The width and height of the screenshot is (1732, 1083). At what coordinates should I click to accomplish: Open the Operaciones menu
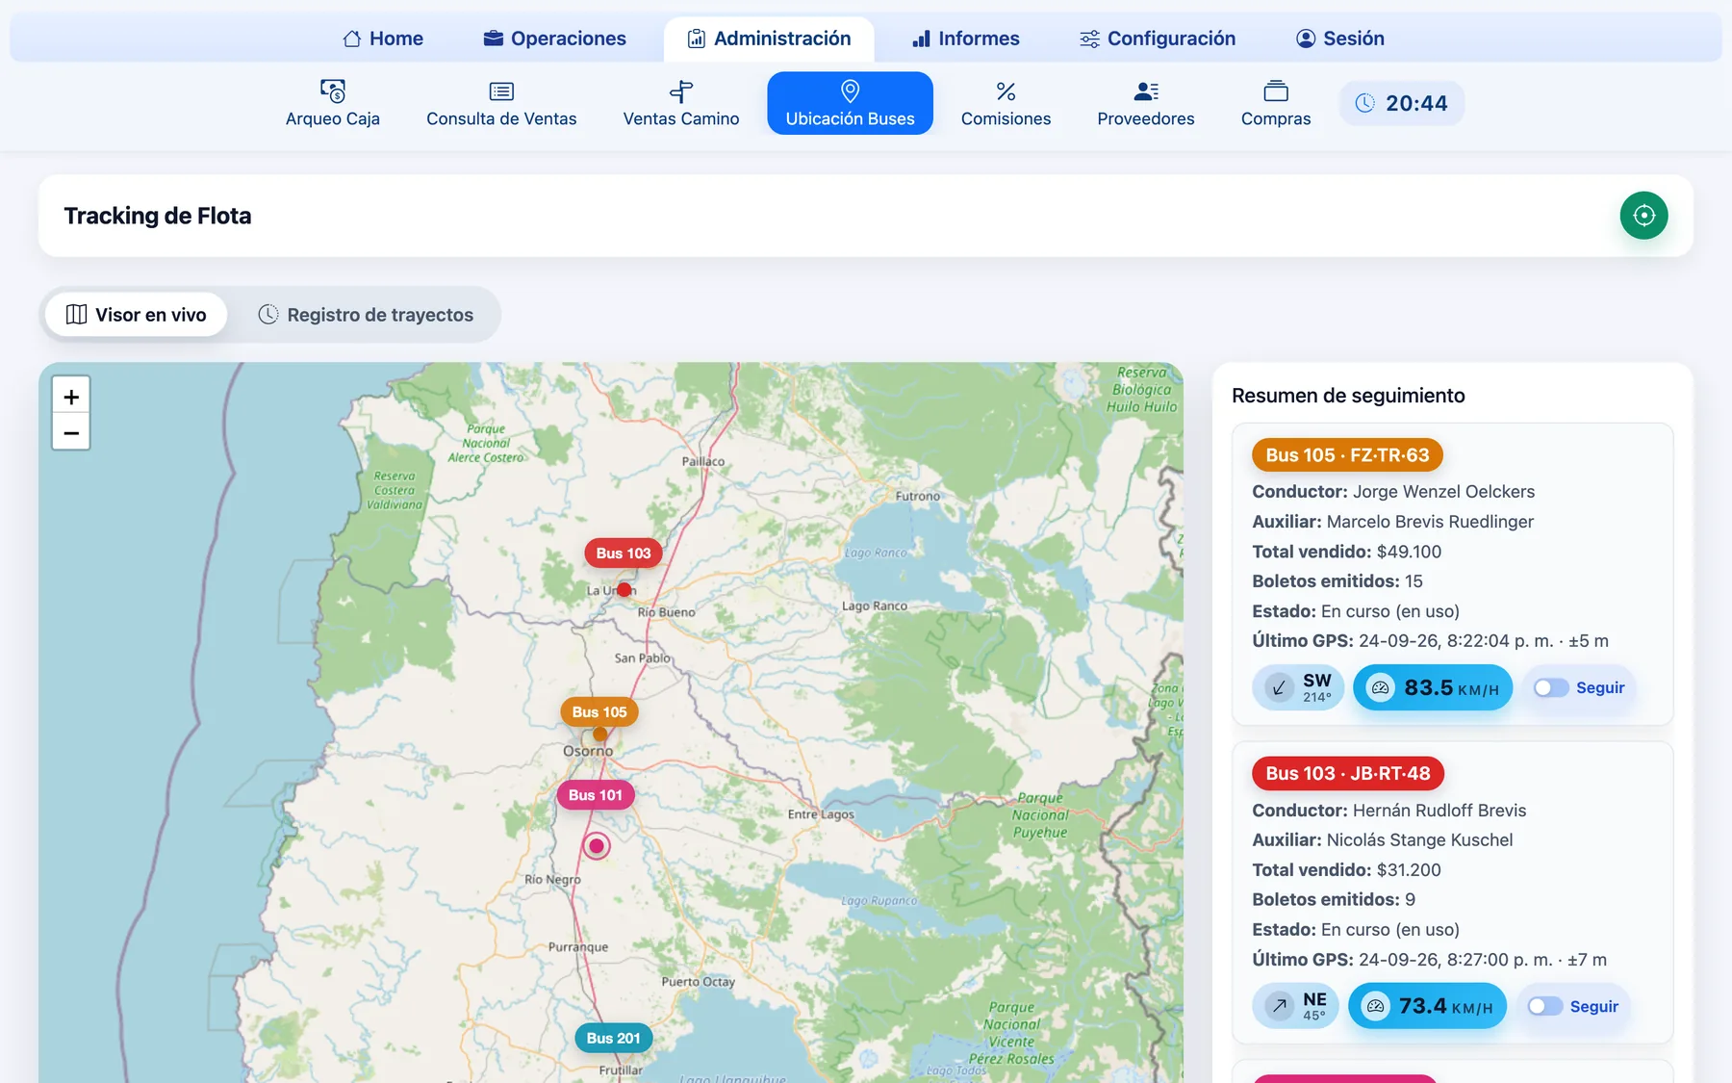point(554,39)
